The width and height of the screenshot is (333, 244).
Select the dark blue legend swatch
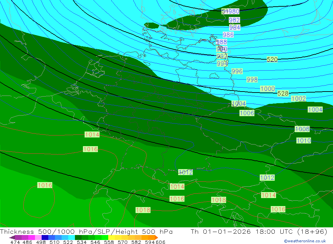(45, 237)
